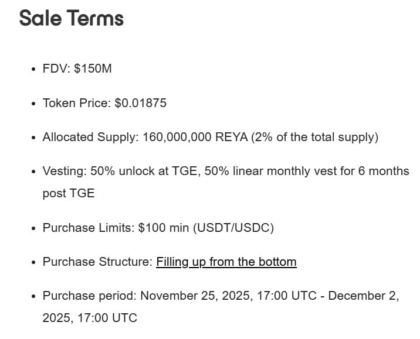Click the "2025, 17:00 UTC" last line
Screen dimensions: 420x339
tap(90, 318)
